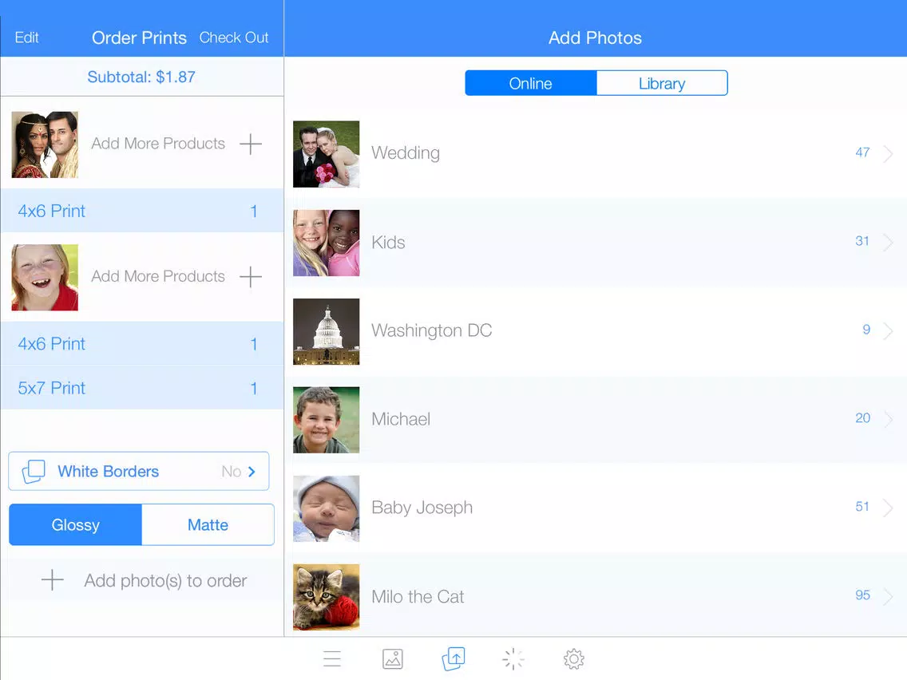Select Matte finish option
Viewport: 907px width, 680px height.
click(208, 524)
